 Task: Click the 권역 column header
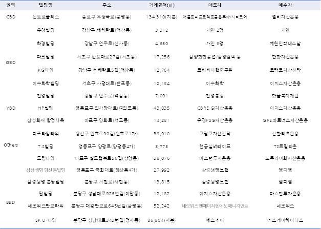11,5
